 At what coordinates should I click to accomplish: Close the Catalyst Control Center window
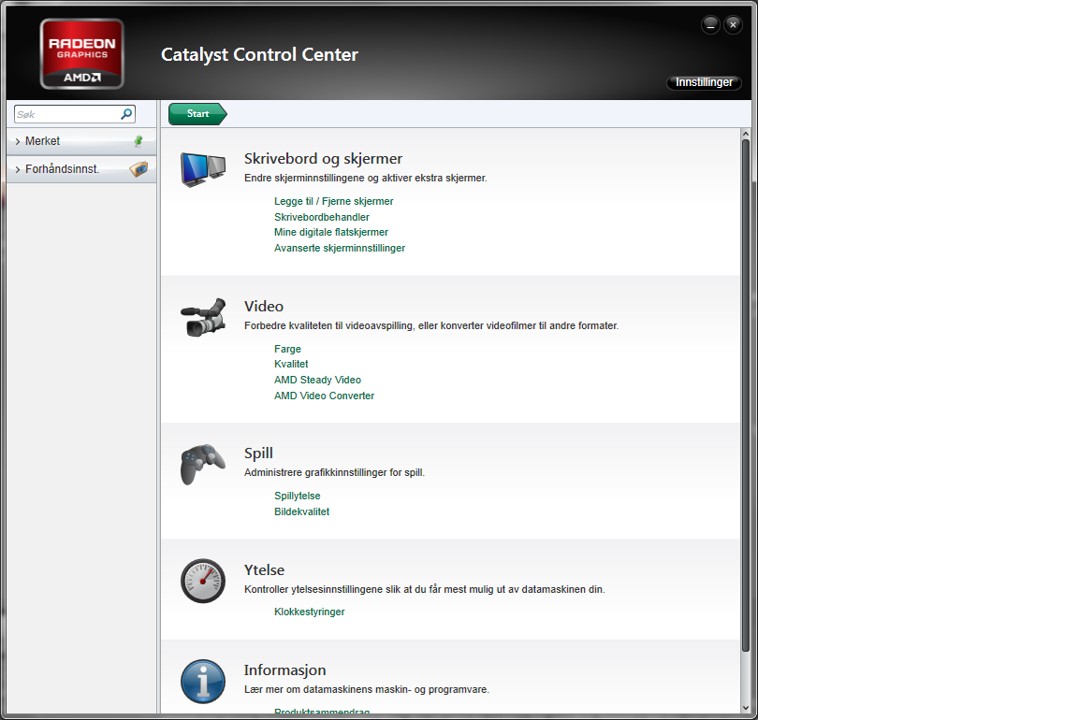pyautogui.click(x=733, y=24)
